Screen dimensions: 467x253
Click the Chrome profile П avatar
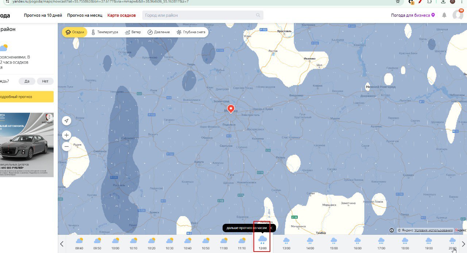tap(453, 1)
